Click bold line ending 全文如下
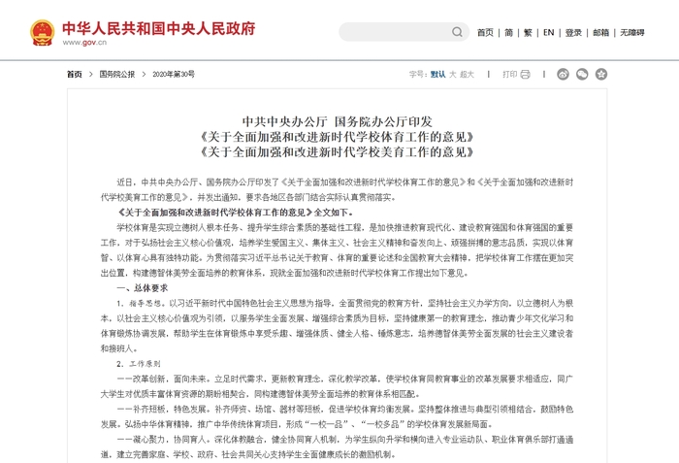The image size is (679, 463). click(236, 213)
